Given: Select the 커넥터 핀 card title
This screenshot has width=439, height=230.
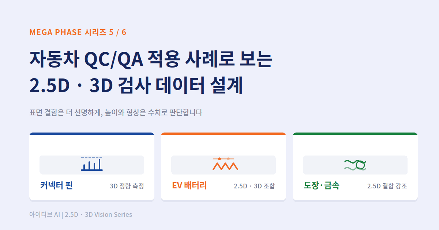Looking at the screenshot, I should click(x=56, y=185).
